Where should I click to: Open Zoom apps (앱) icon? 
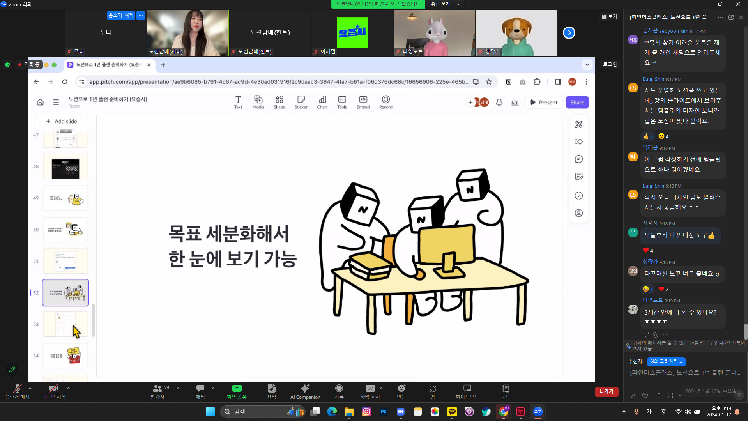(x=433, y=391)
